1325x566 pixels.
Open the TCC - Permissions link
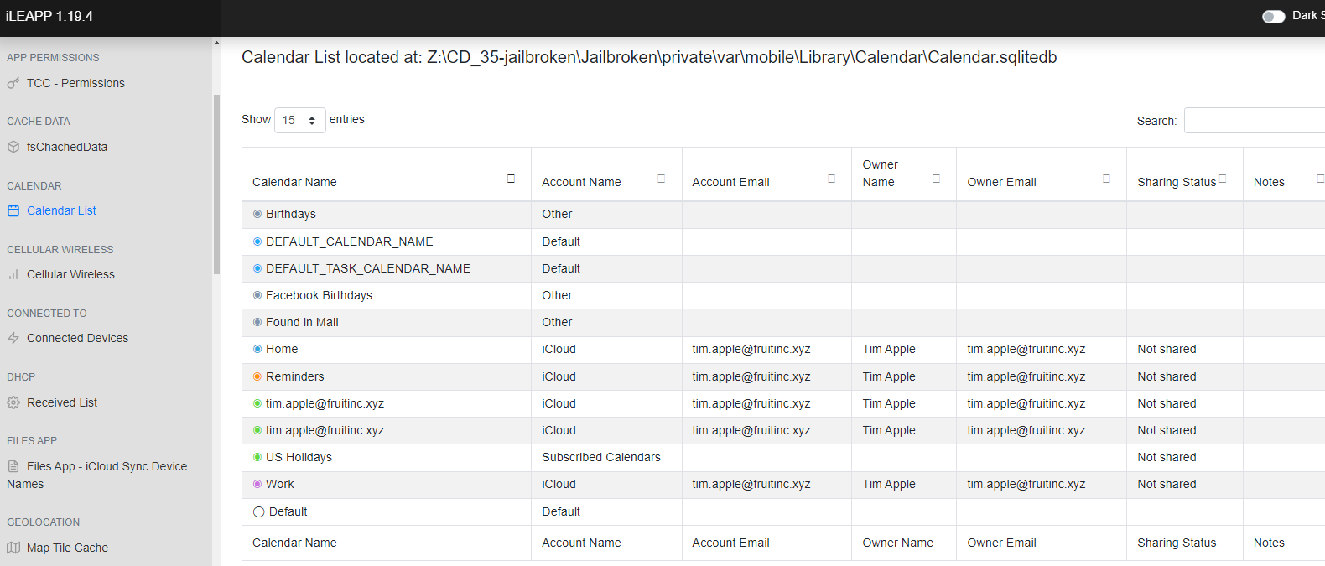[75, 83]
